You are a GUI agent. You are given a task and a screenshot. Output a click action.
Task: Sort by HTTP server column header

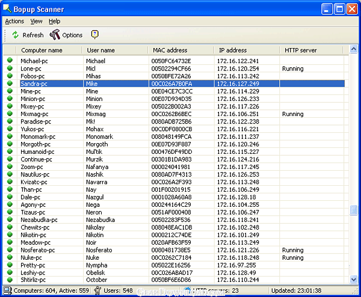[312, 50]
